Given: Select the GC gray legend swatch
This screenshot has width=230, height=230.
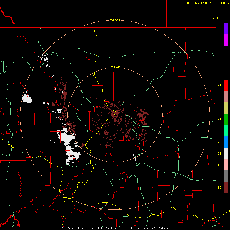Looking at the screenshot, I should click(x=226, y=176).
